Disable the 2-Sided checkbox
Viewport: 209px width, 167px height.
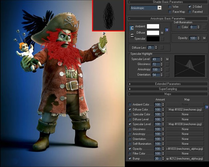190,7
